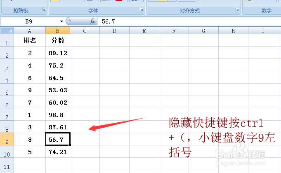Click rank cell 7 in row 6
Viewport: 281px width, 173px height.
(x=30, y=102)
